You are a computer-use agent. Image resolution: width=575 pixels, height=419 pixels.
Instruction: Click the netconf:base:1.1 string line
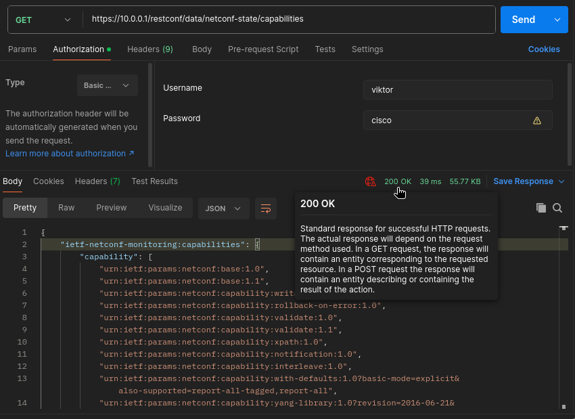click(x=184, y=281)
